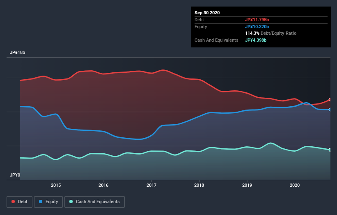Click the 2015 x-axis label
Screen dimensions: 337x215
56,185
